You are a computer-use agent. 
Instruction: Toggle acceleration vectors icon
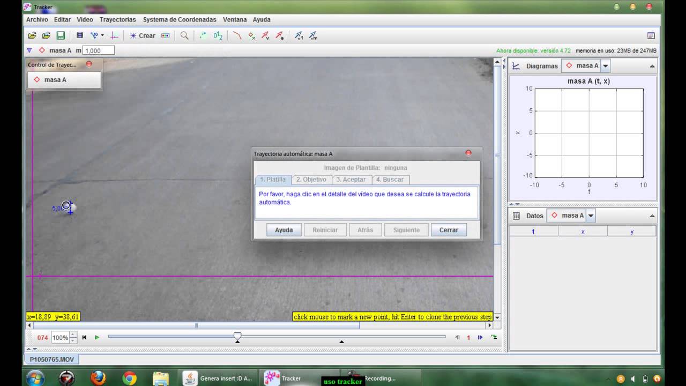279,35
